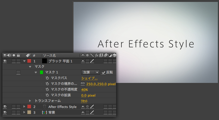Toggle quality switch on ブラック 平面 1 layer
The width and height of the screenshot is (219, 120).
92,61
